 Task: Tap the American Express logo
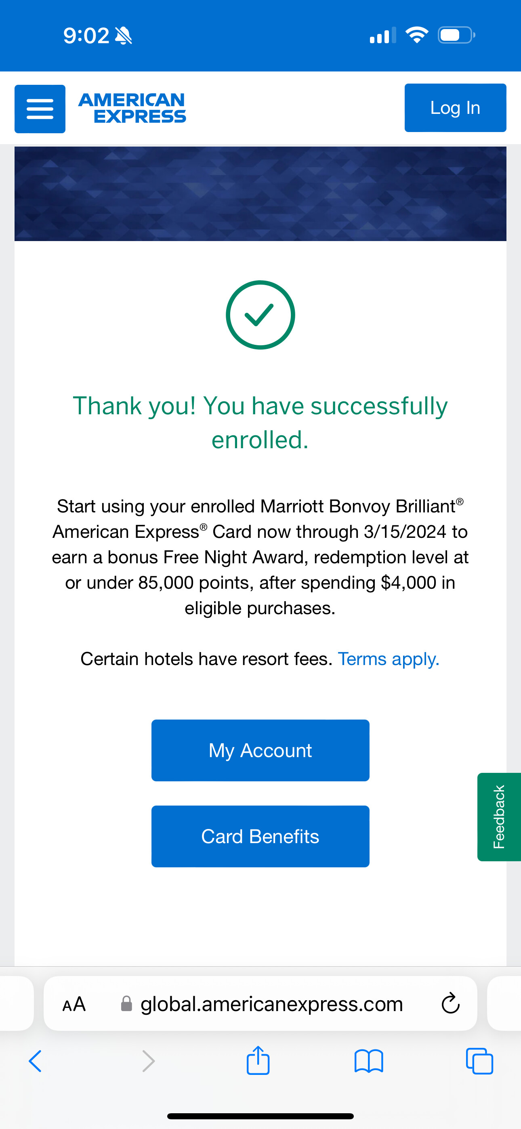pos(132,108)
